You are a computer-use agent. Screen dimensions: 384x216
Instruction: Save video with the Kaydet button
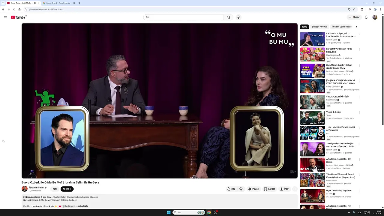coord(269,189)
